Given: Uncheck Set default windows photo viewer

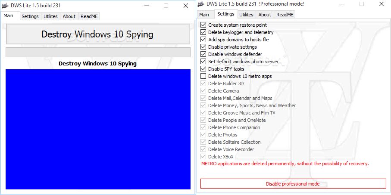Looking at the screenshot, I should click(203, 62).
